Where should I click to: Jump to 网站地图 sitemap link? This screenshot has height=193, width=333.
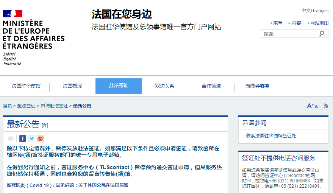tap(319, 23)
